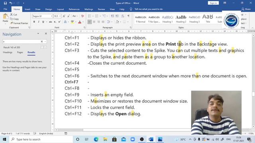
Task: Increase the paragraph indent
Action: click(x=117, y=16)
